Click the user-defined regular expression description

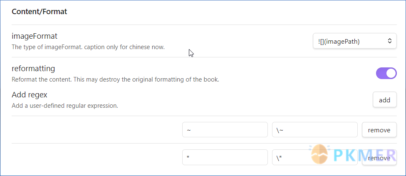point(65,106)
